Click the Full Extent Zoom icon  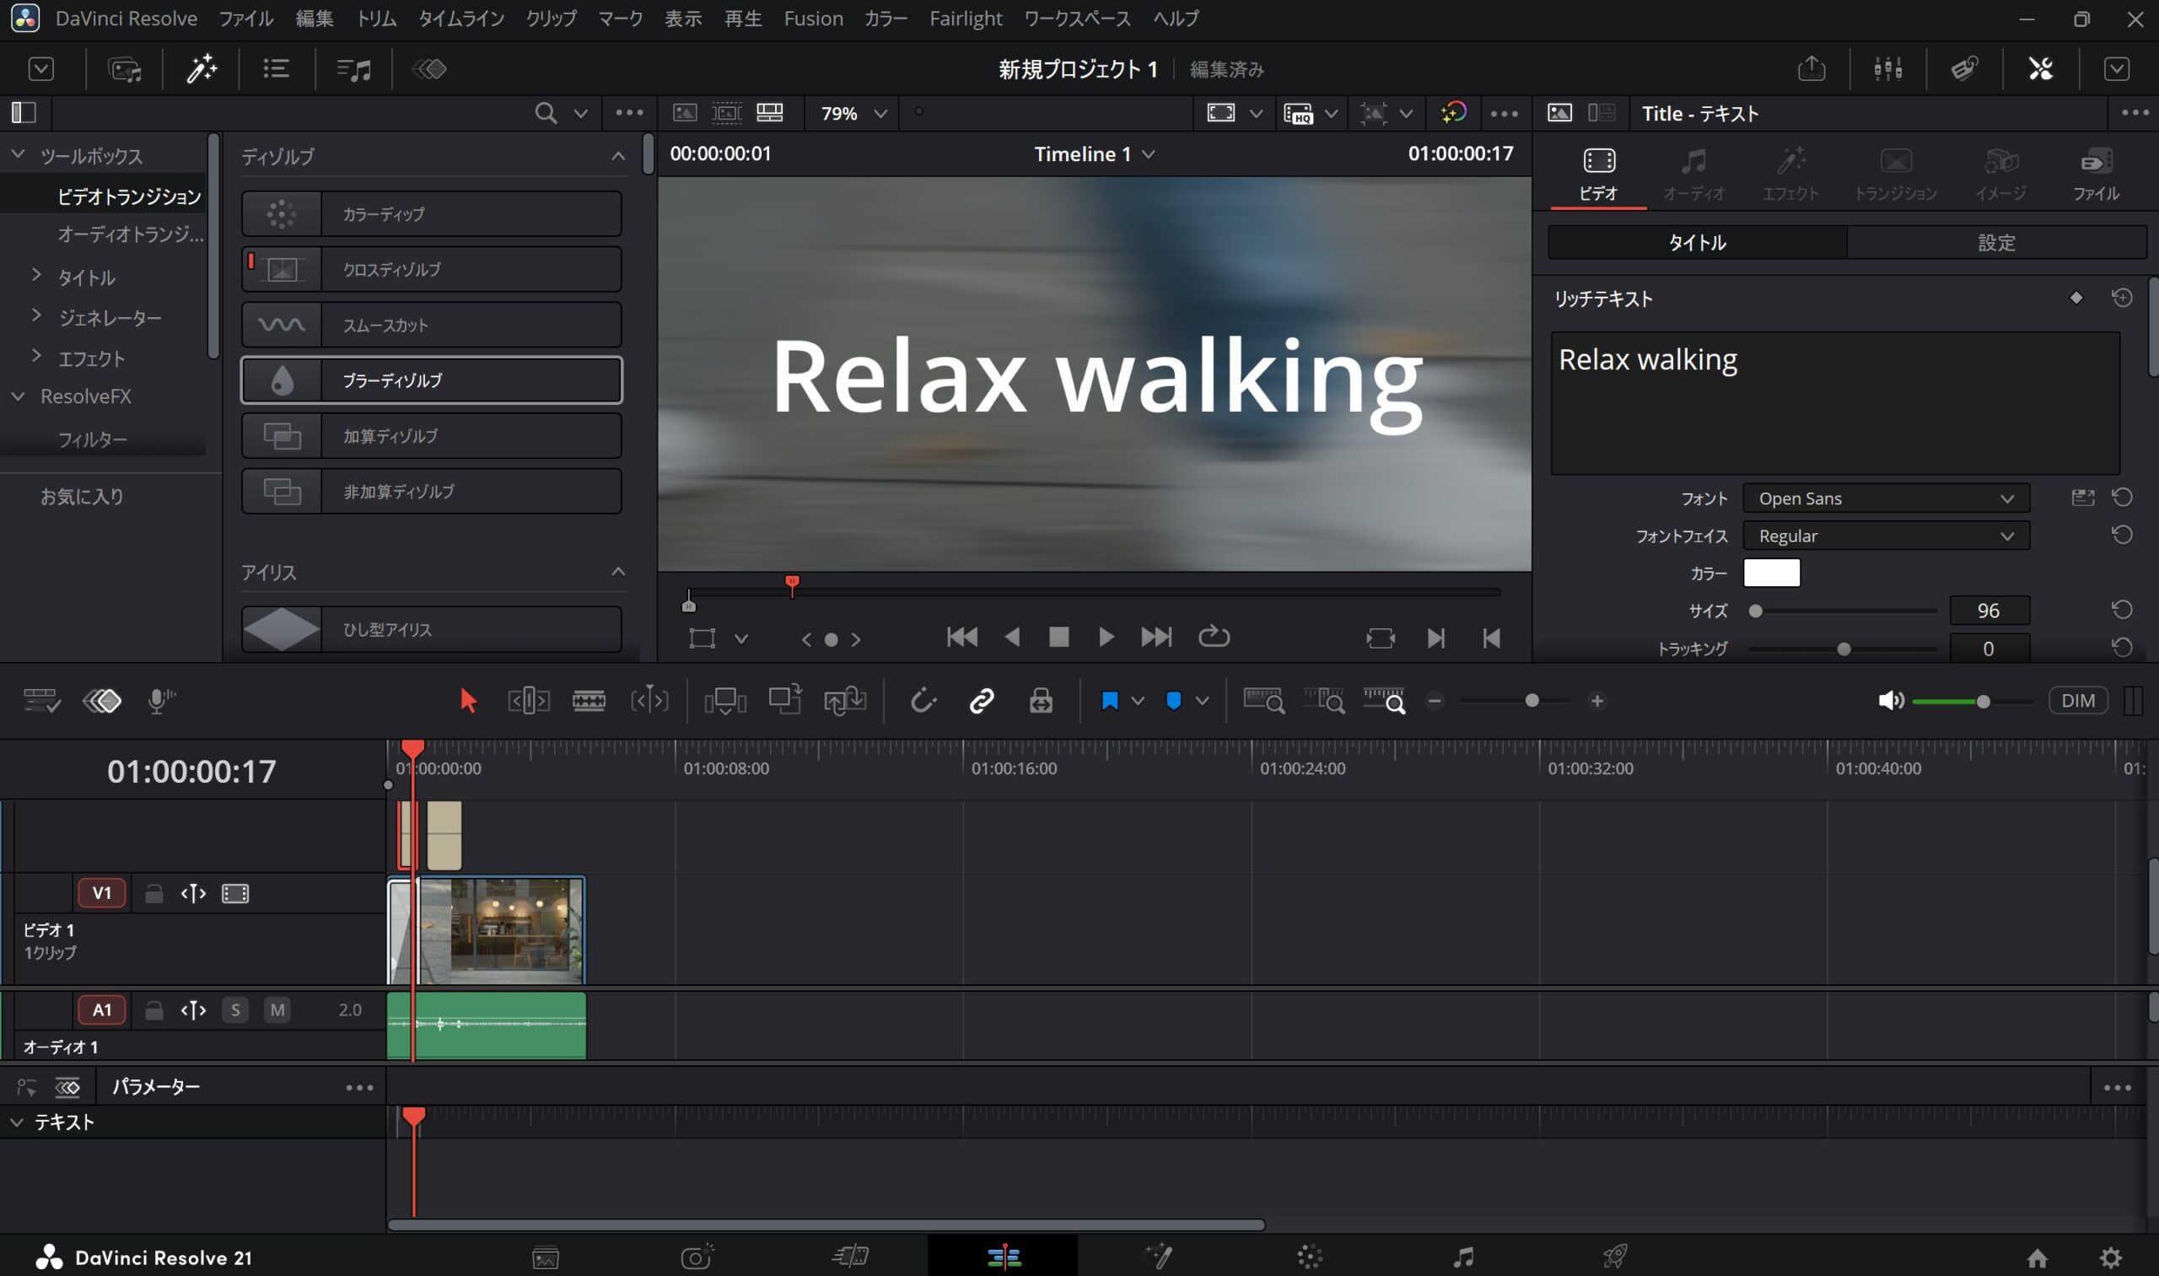coord(1264,701)
